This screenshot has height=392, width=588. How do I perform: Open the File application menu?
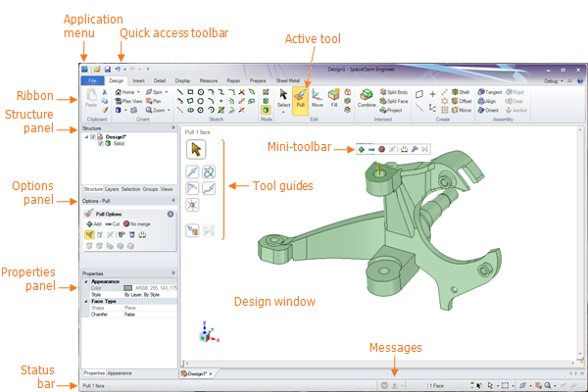[x=92, y=80]
